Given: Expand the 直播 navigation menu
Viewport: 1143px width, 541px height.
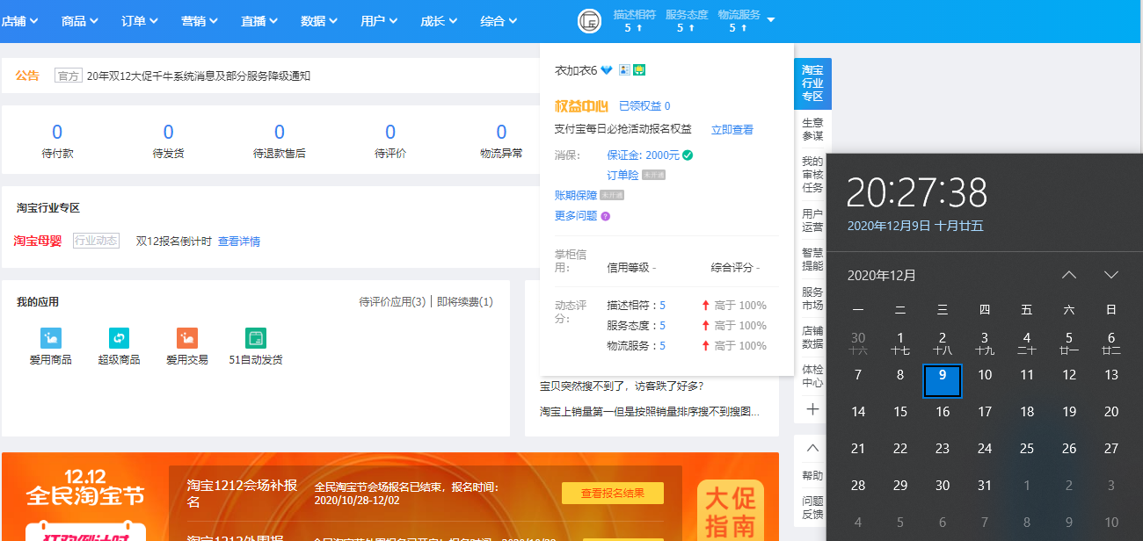Looking at the screenshot, I should click(x=259, y=21).
